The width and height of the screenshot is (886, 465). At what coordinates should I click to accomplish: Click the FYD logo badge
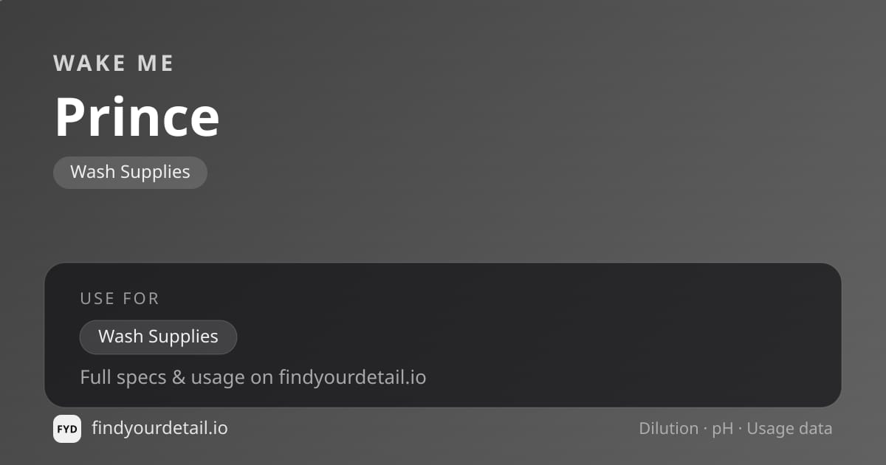click(67, 429)
